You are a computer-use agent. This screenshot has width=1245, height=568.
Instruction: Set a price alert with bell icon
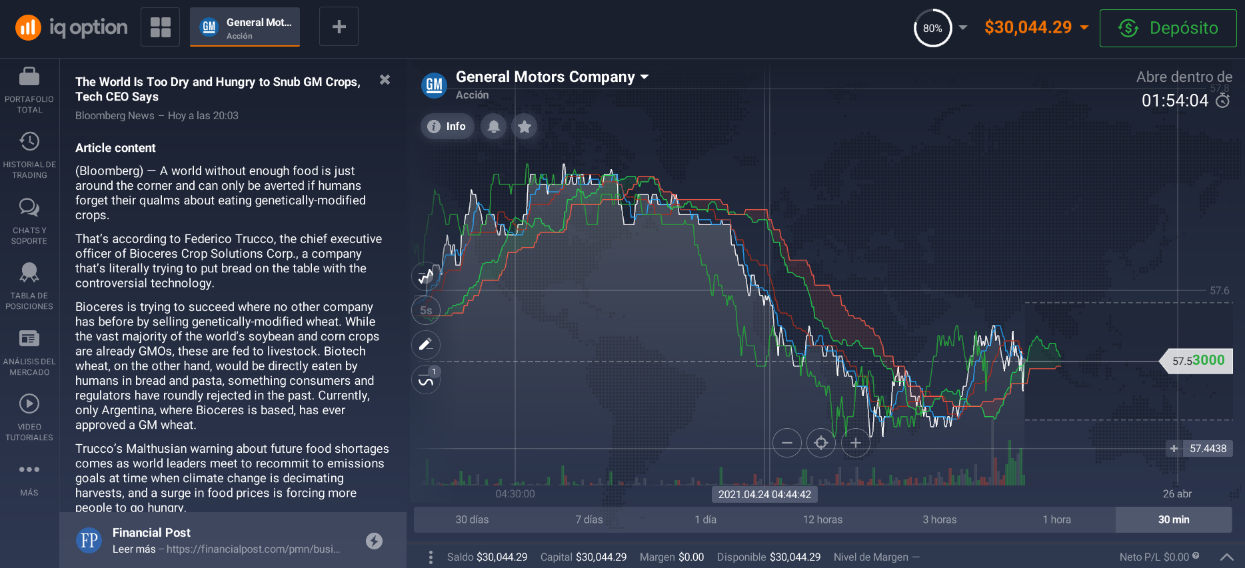point(494,127)
